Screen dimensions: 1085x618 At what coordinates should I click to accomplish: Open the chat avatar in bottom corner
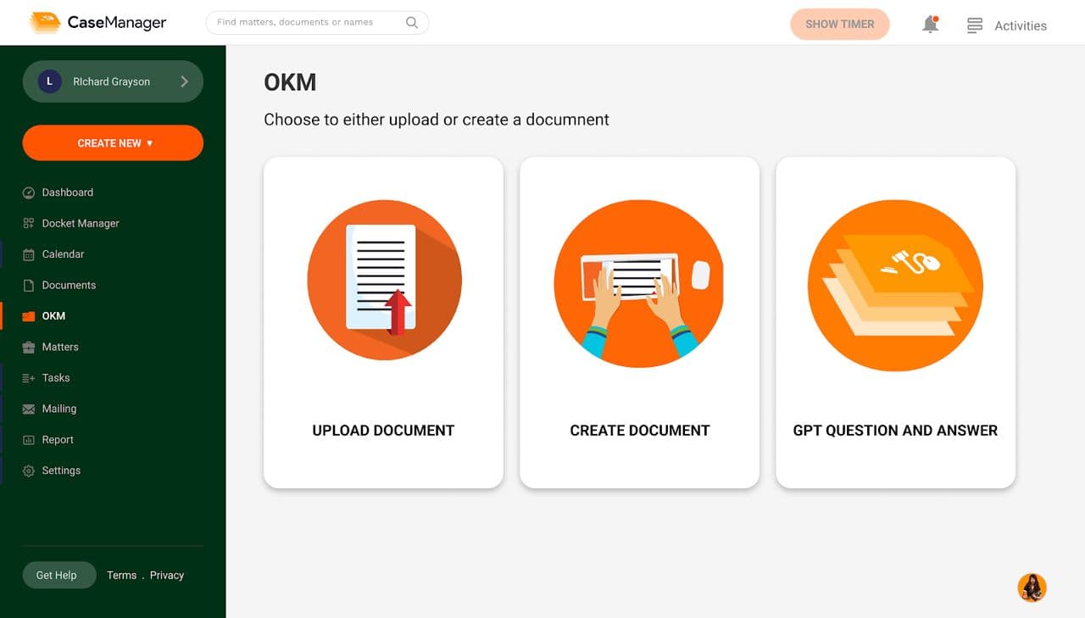click(1032, 587)
